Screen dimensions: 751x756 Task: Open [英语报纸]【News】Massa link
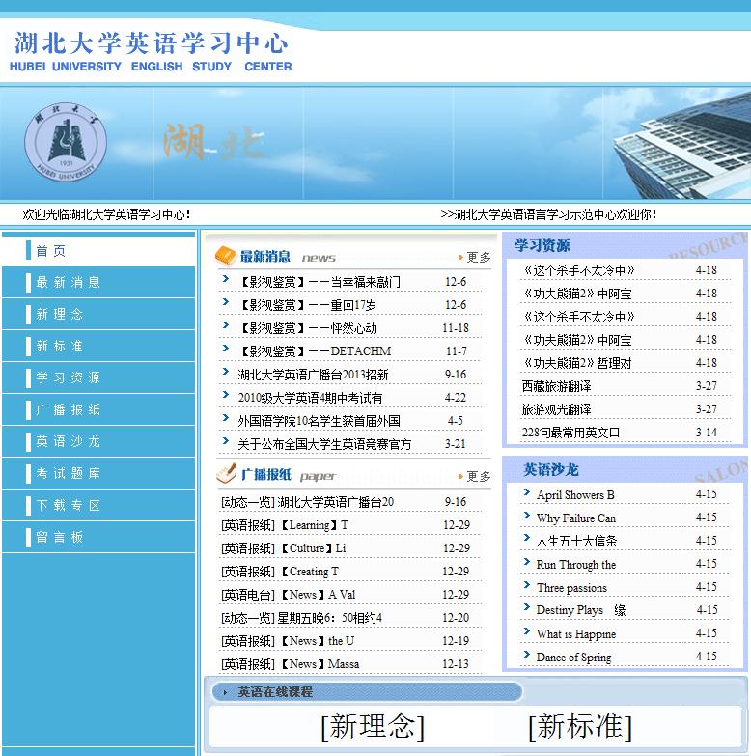click(x=291, y=664)
